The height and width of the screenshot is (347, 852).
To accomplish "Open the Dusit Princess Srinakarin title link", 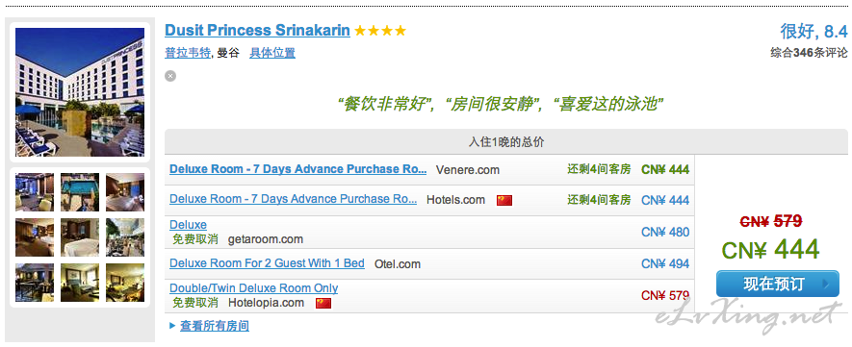I will pos(258,30).
